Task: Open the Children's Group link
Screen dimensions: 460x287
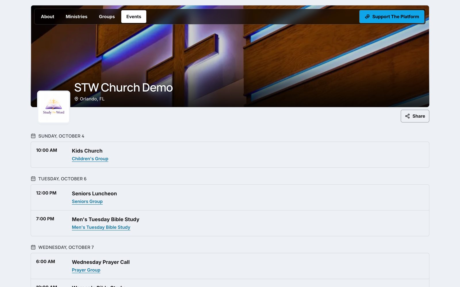Action: [x=90, y=159]
